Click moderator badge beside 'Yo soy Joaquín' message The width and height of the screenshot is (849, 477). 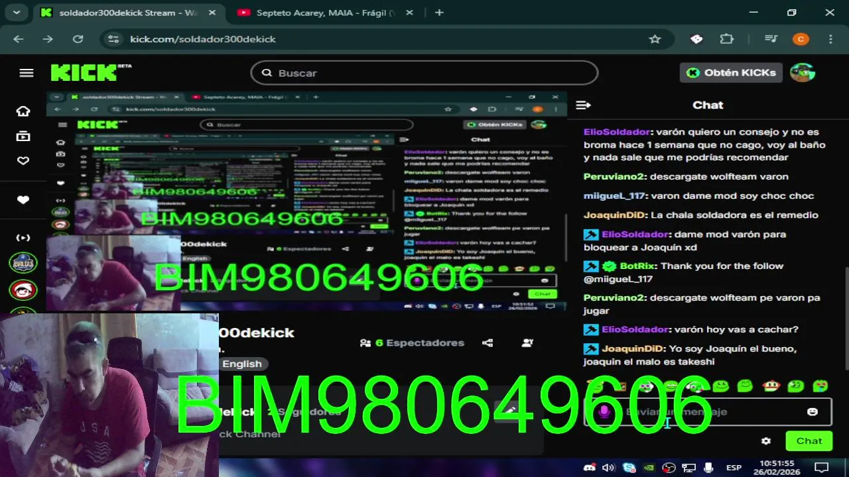tap(591, 349)
